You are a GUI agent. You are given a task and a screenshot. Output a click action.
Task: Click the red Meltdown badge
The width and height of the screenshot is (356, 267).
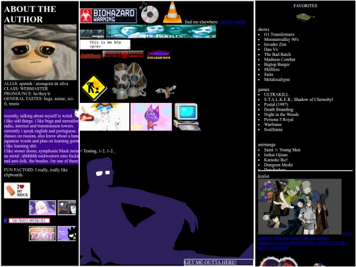91,56
